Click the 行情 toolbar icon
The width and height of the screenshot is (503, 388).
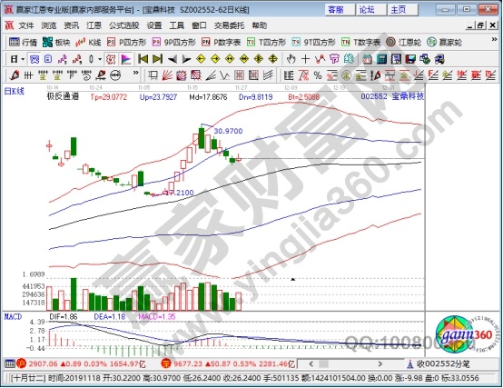pos(23,42)
